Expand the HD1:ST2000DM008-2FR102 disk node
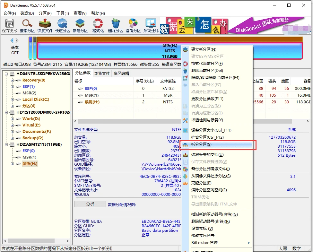The width and height of the screenshot is (313, 252). (x=7, y=112)
